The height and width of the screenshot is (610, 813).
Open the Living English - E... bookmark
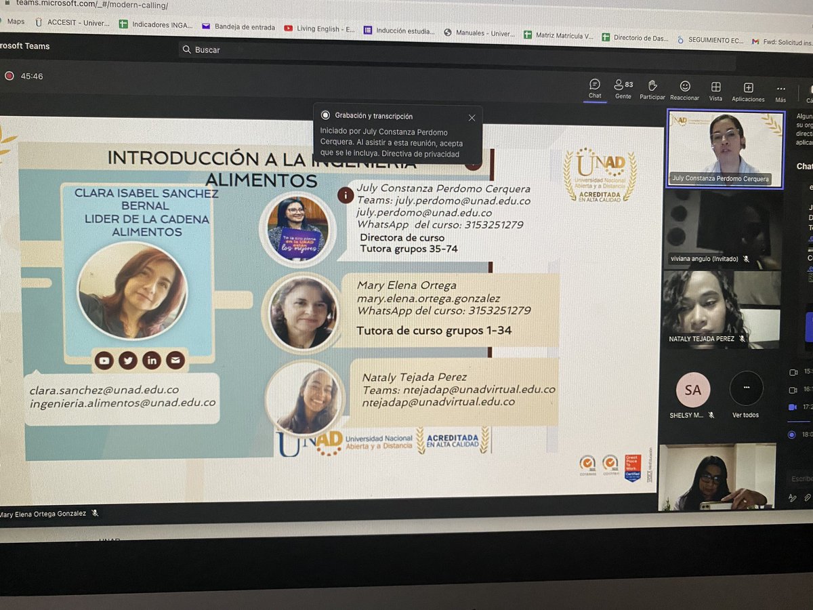tap(320, 28)
